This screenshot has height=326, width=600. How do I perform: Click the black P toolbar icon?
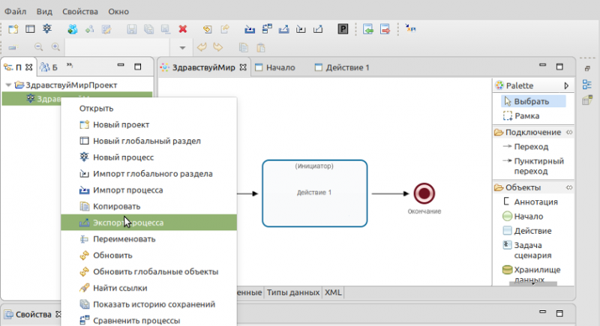point(343,29)
